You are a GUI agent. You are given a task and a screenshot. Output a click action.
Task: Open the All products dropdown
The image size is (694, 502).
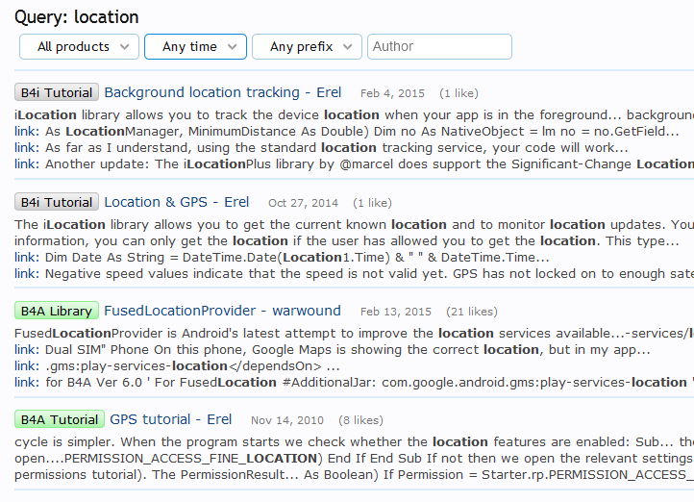[x=80, y=46]
